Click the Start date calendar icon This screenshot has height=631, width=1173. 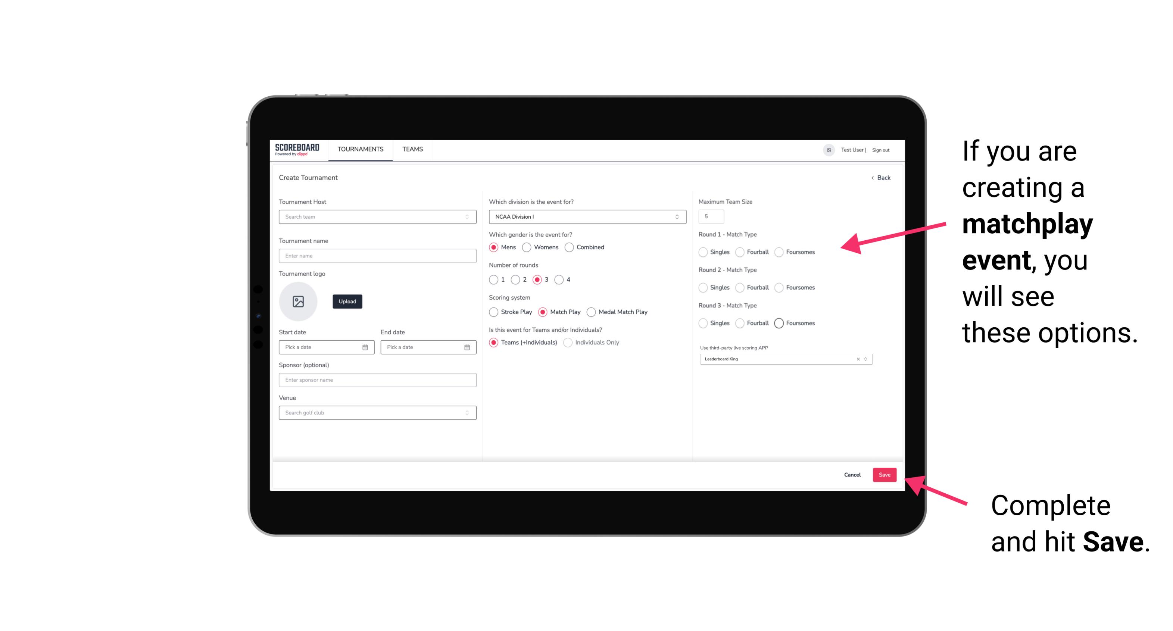pos(365,347)
